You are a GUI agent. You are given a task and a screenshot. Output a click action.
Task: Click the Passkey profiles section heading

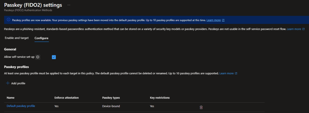click(17, 67)
